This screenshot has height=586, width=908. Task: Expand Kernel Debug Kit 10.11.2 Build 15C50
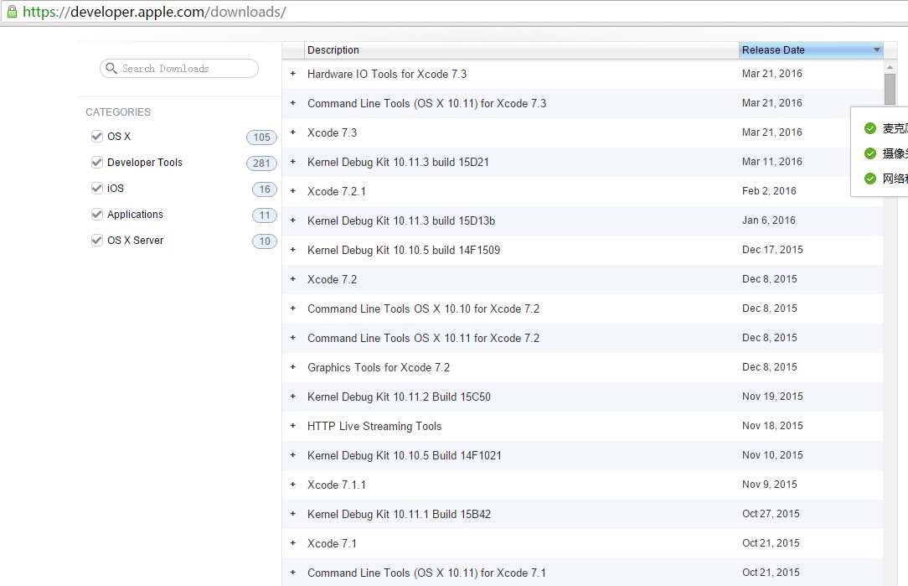(x=293, y=397)
